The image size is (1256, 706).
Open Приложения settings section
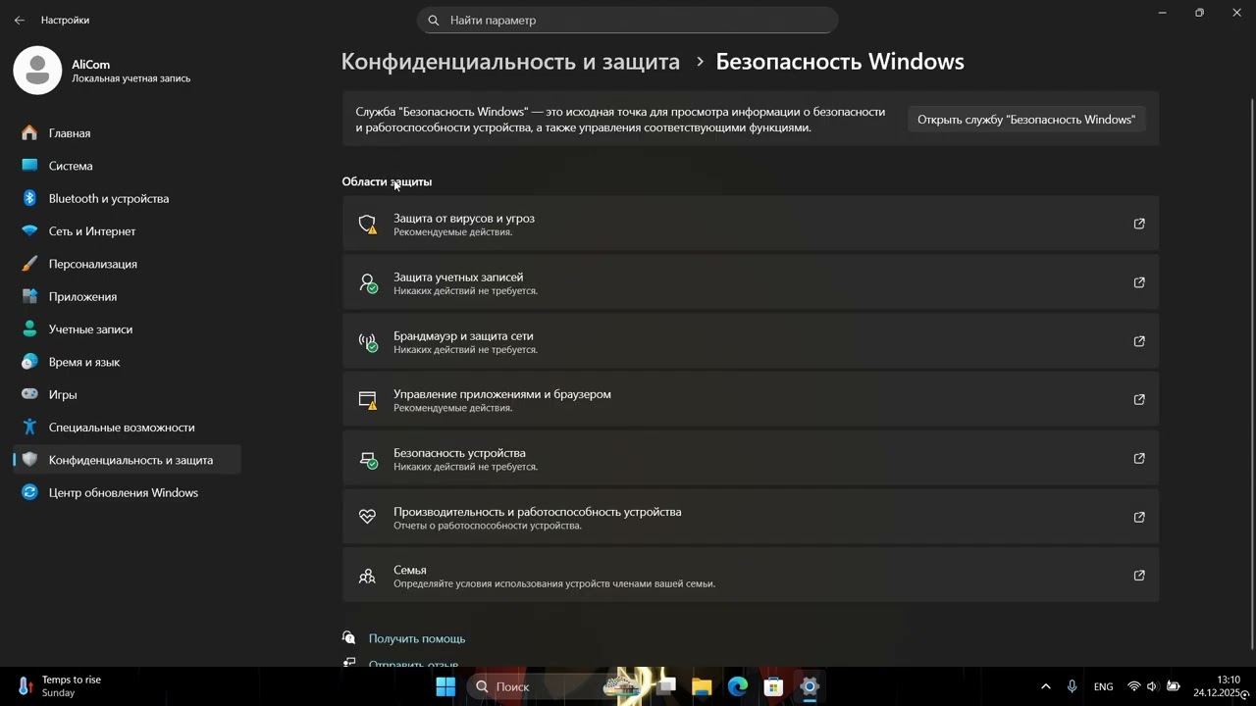(127, 296)
